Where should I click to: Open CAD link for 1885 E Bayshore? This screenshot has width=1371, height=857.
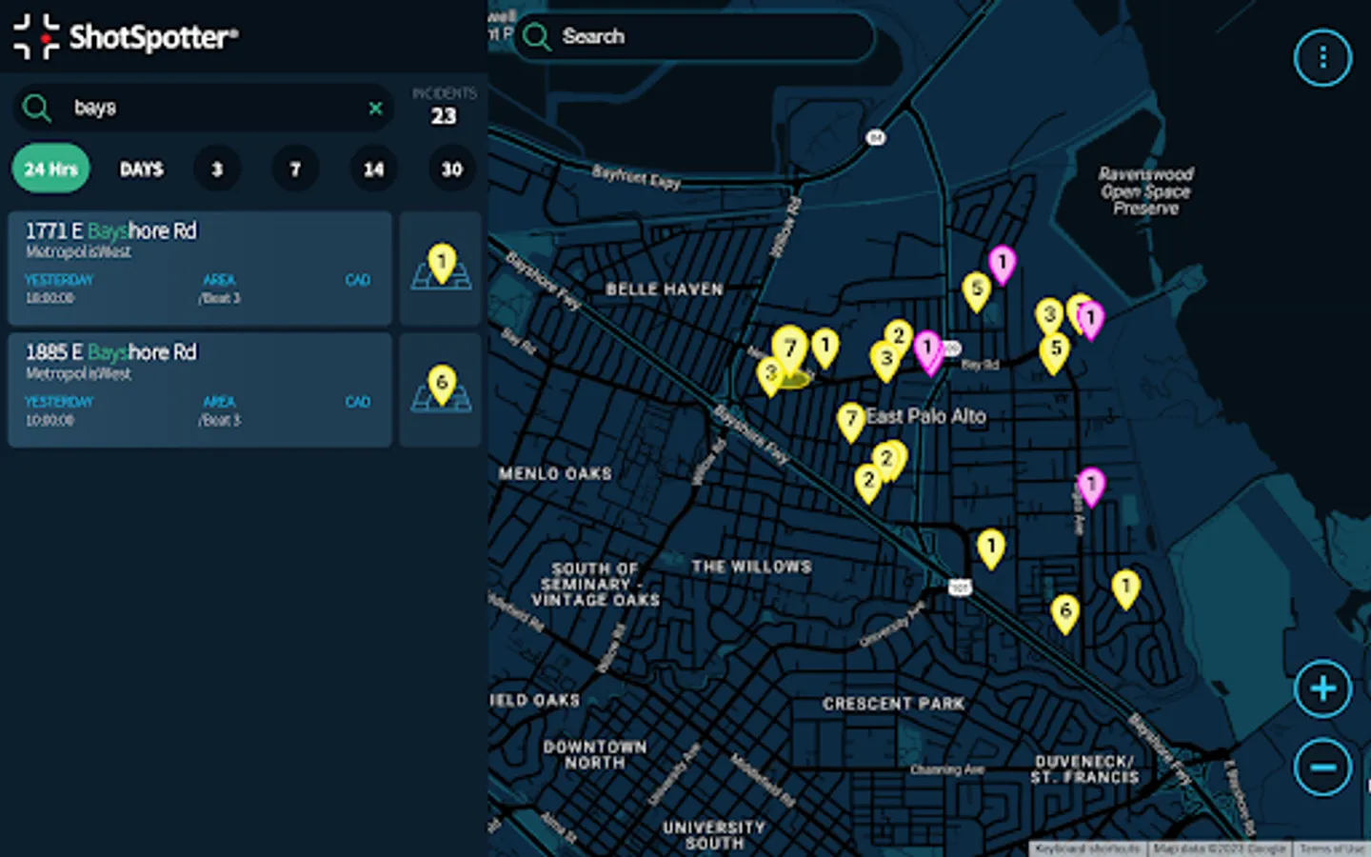(x=358, y=402)
